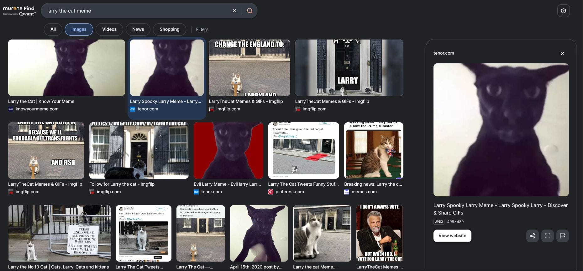583x271 pixels.
Task: Click the Murena Find logo
Action: tap(19, 11)
